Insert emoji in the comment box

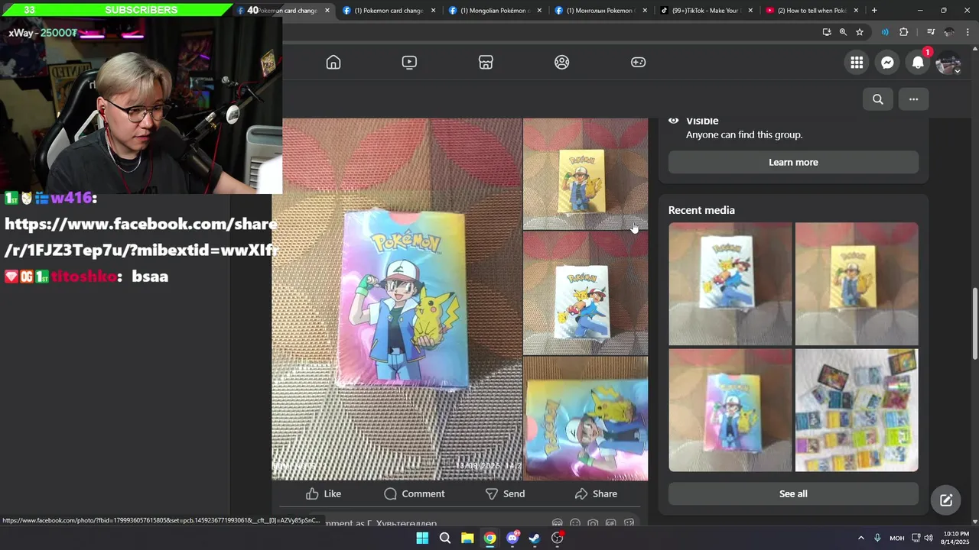coord(575,523)
